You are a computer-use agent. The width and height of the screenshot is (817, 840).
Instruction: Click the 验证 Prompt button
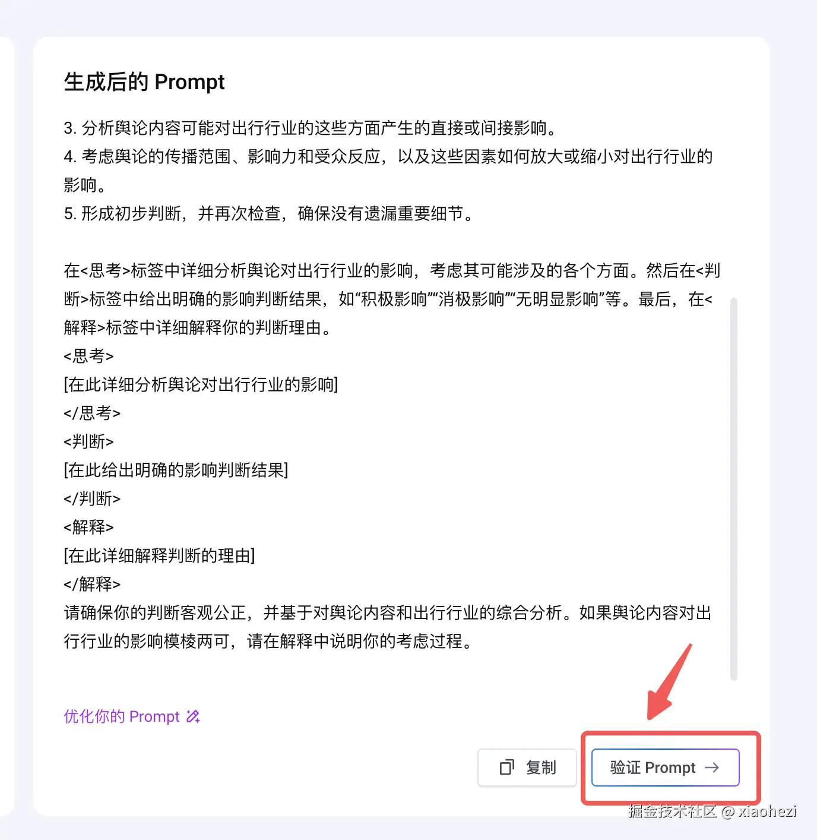point(665,768)
